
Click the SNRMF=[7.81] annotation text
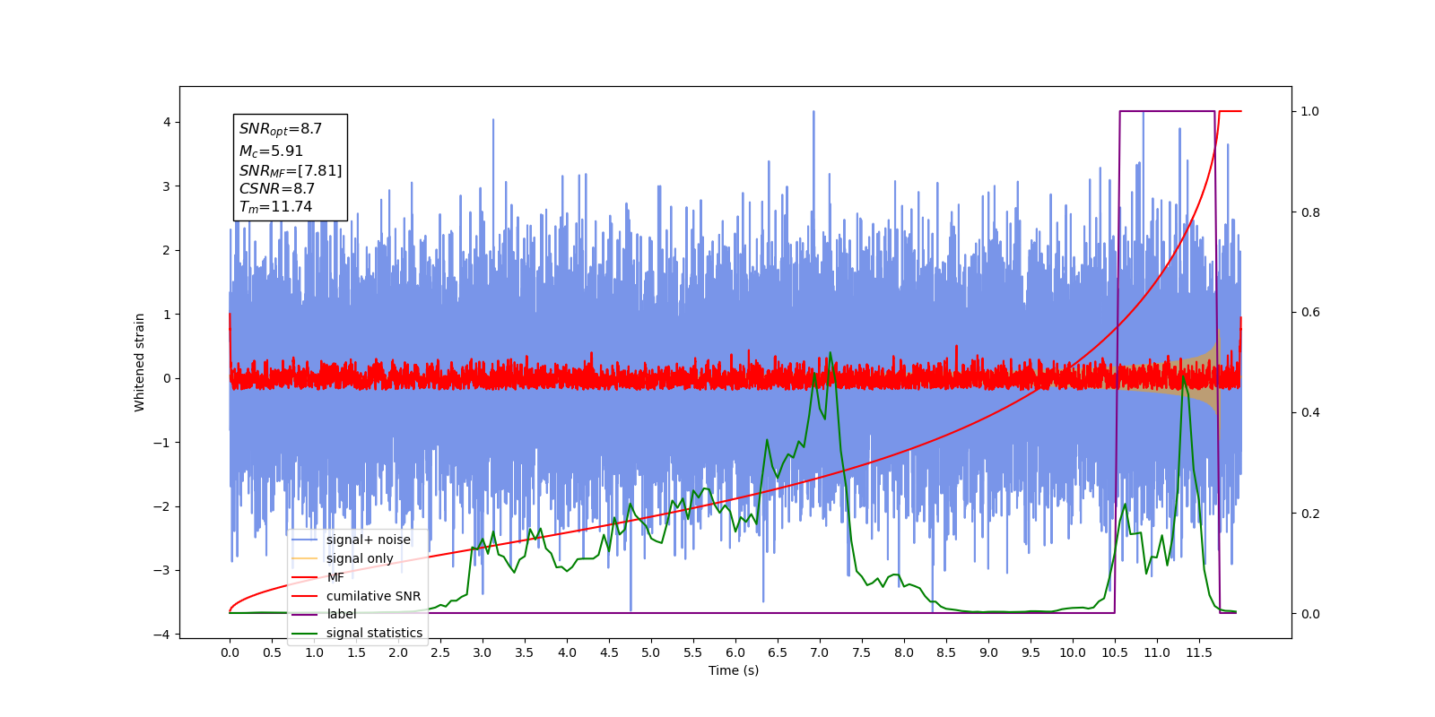click(291, 170)
